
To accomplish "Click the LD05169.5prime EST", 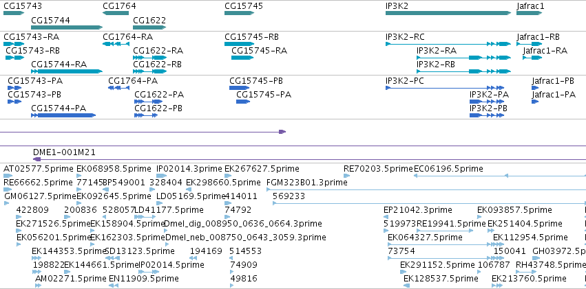I will [160, 203].
